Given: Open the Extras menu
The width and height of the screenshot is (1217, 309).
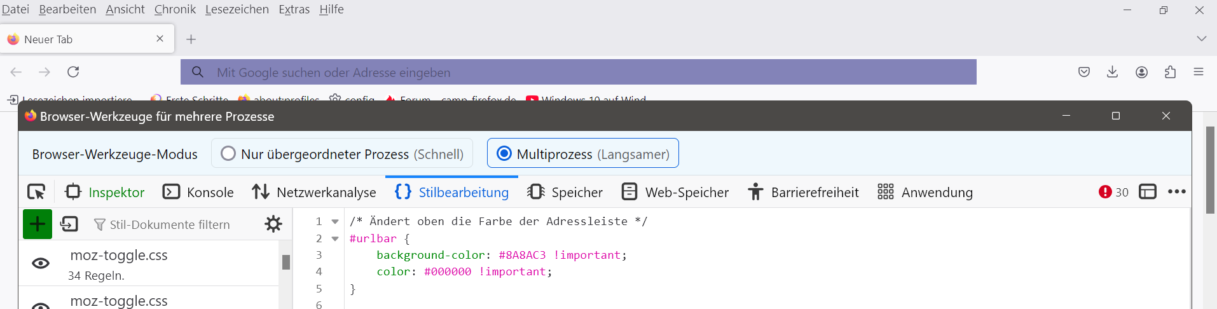Looking at the screenshot, I should (x=294, y=10).
